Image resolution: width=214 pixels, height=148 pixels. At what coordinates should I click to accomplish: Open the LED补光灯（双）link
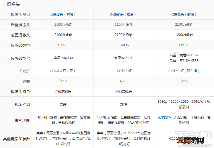tap(63, 71)
